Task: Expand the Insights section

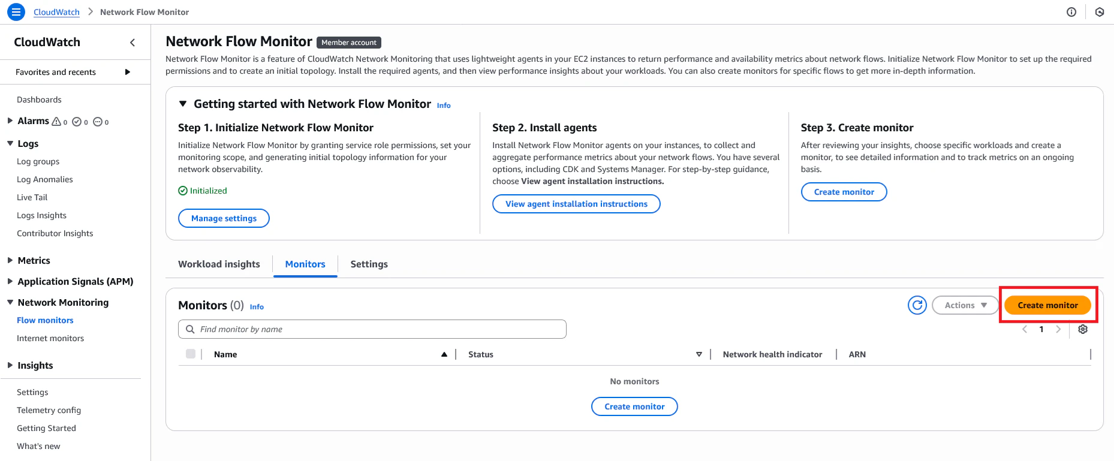Action: [10, 365]
